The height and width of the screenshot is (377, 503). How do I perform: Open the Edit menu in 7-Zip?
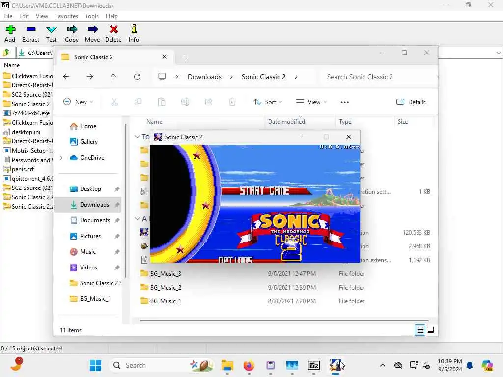[x=24, y=16]
